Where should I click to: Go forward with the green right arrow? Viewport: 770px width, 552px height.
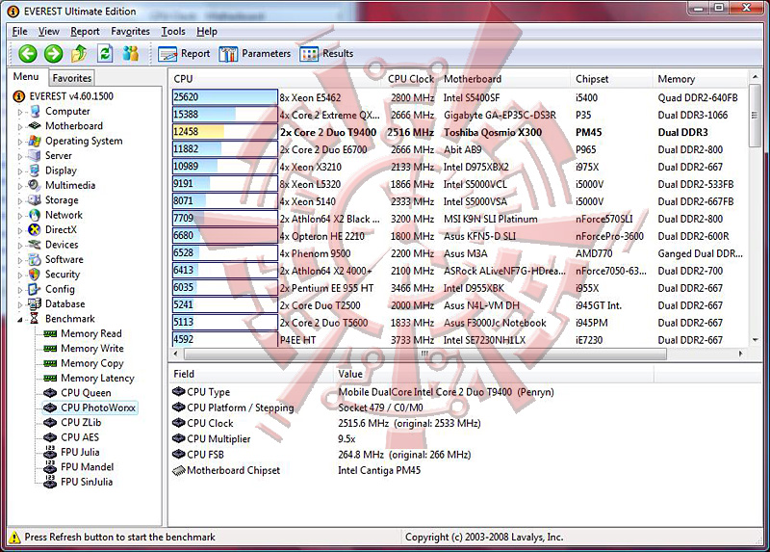pos(53,54)
